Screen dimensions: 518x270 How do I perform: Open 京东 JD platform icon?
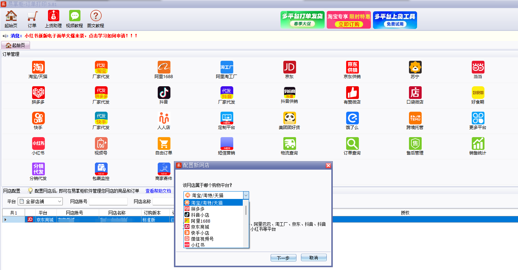pyautogui.click(x=289, y=67)
